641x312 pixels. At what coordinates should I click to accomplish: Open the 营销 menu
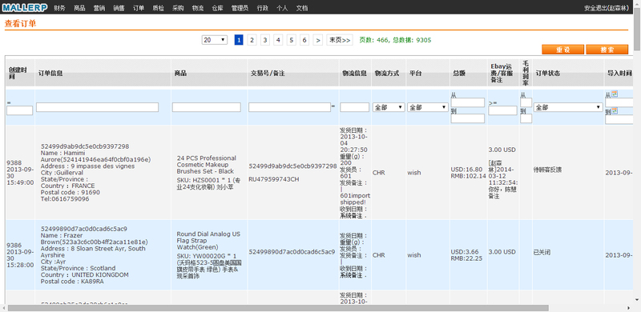99,8
